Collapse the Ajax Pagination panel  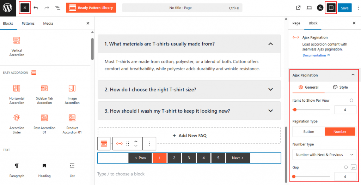click(x=353, y=75)
